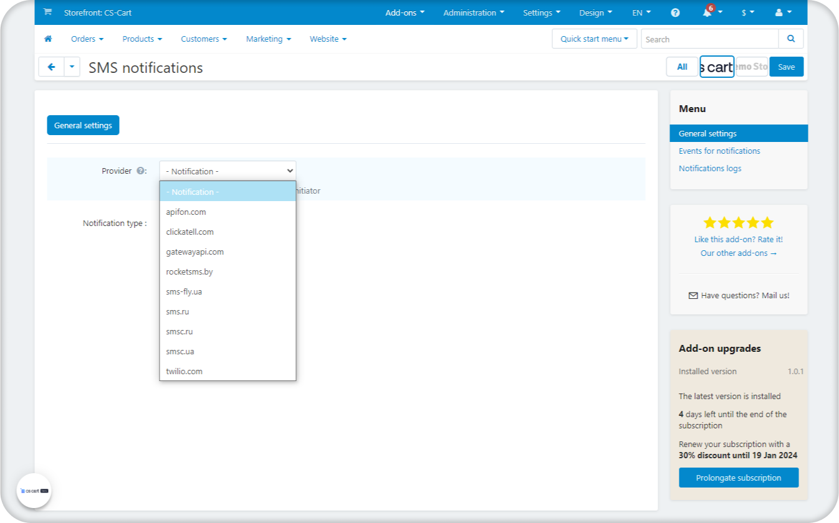
Task: Select General settings in the side Menu
Action: [739, 133]
